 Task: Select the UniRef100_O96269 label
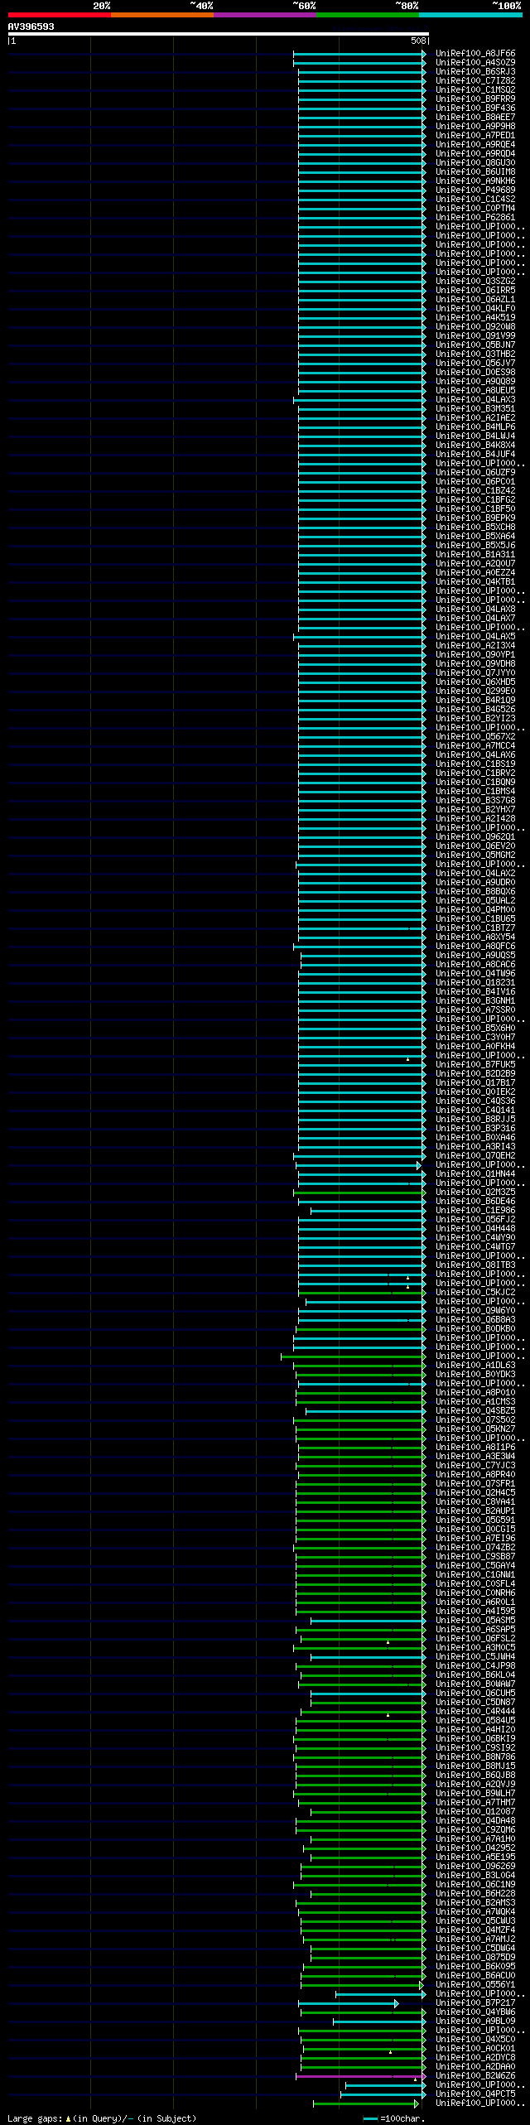475,1867
